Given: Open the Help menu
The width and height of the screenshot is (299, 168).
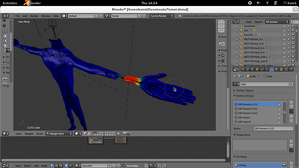Looking at the screenshot, I should coord(55,16).
